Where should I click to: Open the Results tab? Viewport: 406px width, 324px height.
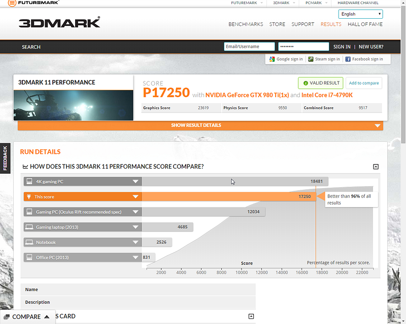point(331,24)
